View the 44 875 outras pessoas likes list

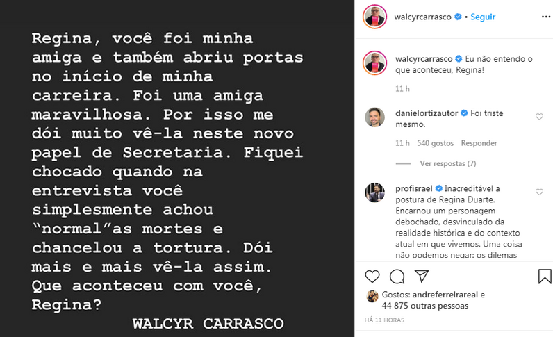point(425,306)
